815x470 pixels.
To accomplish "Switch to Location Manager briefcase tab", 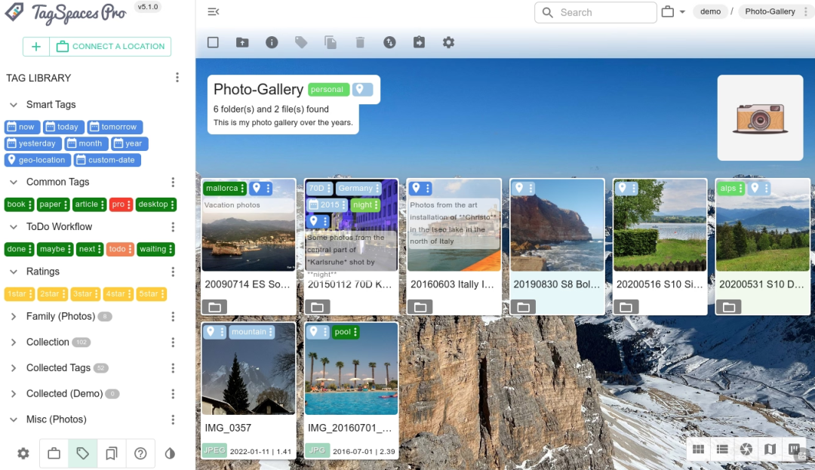I will pyautogui.click(x=54, y=453).
